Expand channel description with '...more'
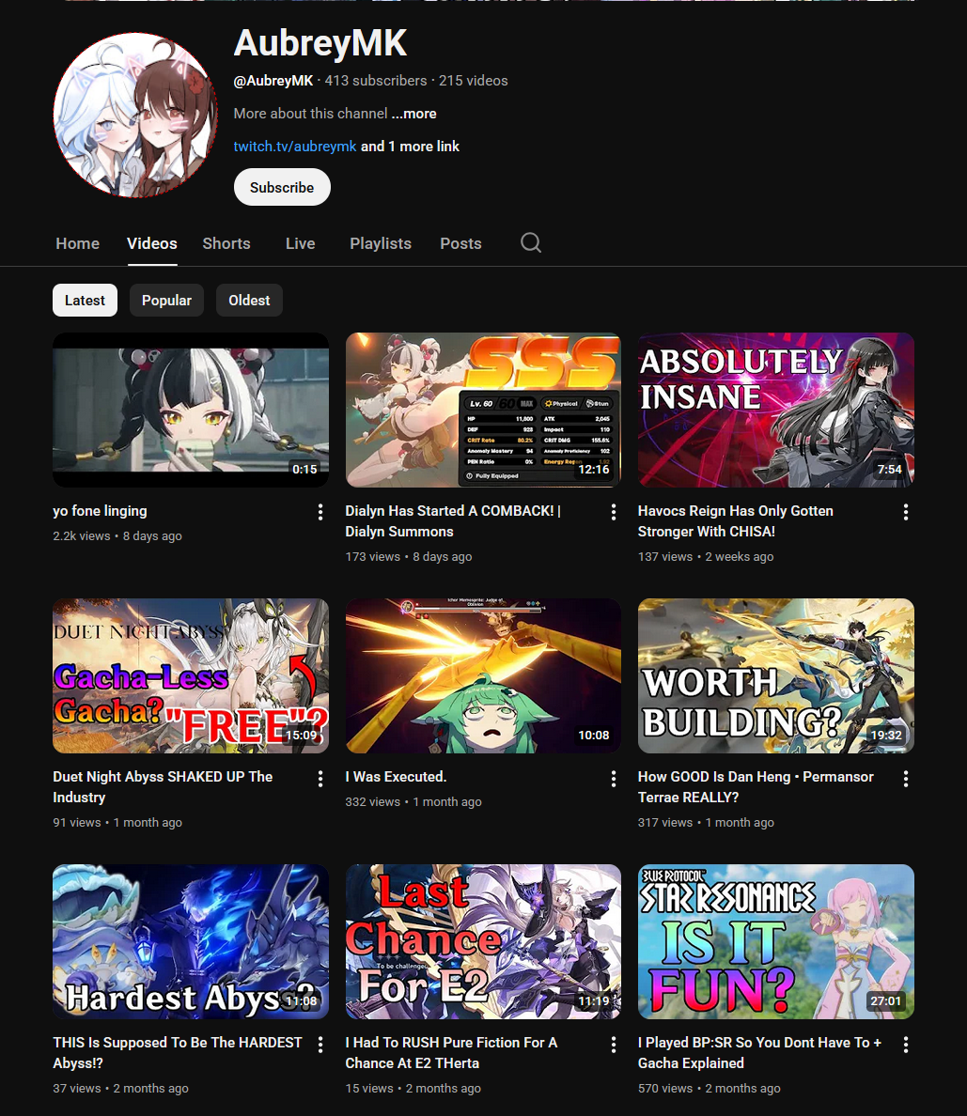Image resolution: width=967 pixels, height=1116 pixels. (413, 113)
